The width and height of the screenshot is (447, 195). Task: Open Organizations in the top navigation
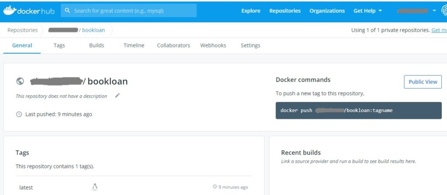click(327, 11)
